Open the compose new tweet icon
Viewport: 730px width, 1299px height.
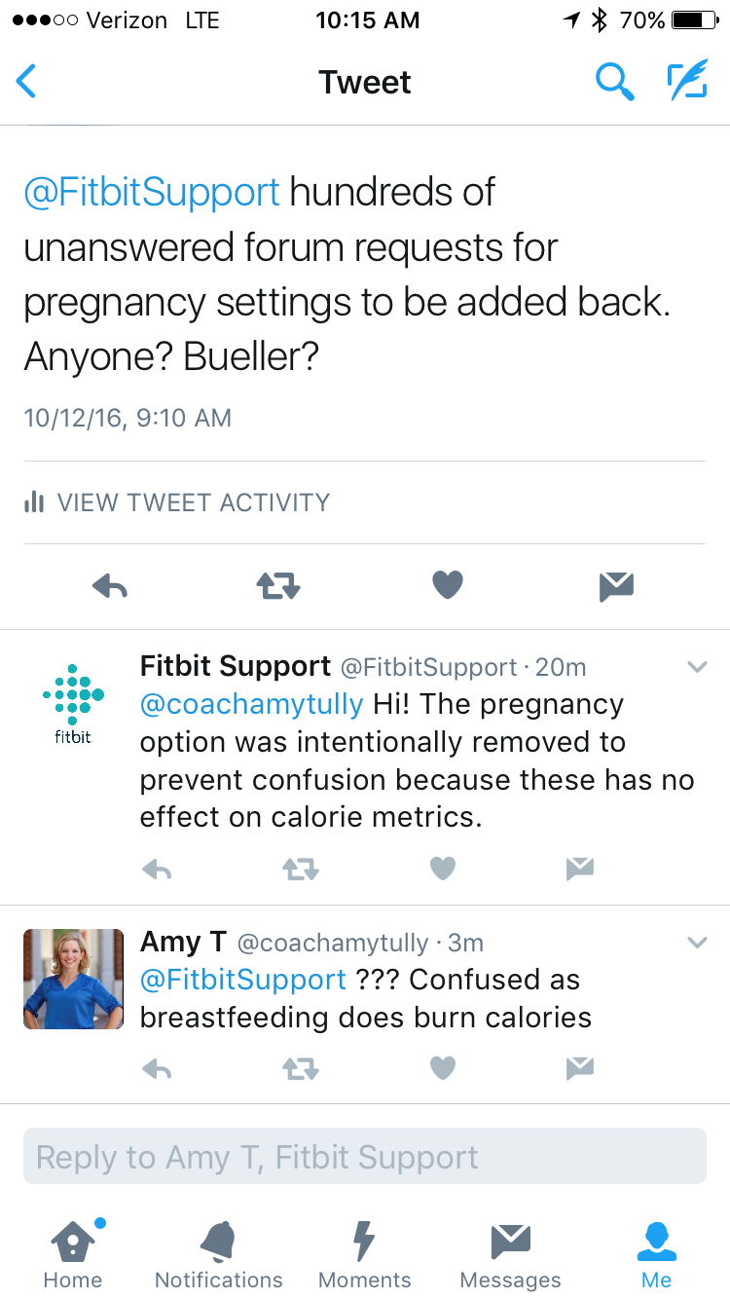tap(687, 82)
